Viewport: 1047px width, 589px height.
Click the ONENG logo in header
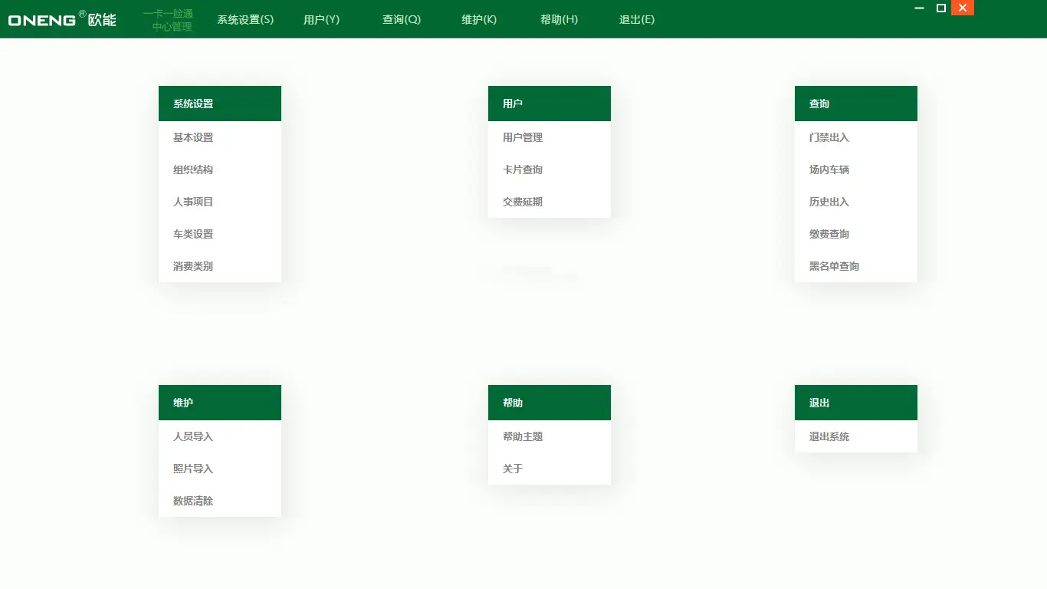click(62, 19)
